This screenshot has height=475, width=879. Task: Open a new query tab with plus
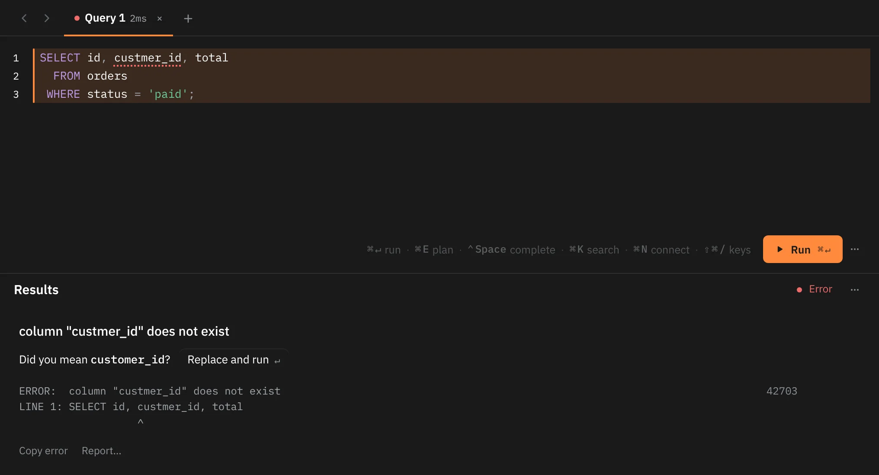tap(188, 19)
